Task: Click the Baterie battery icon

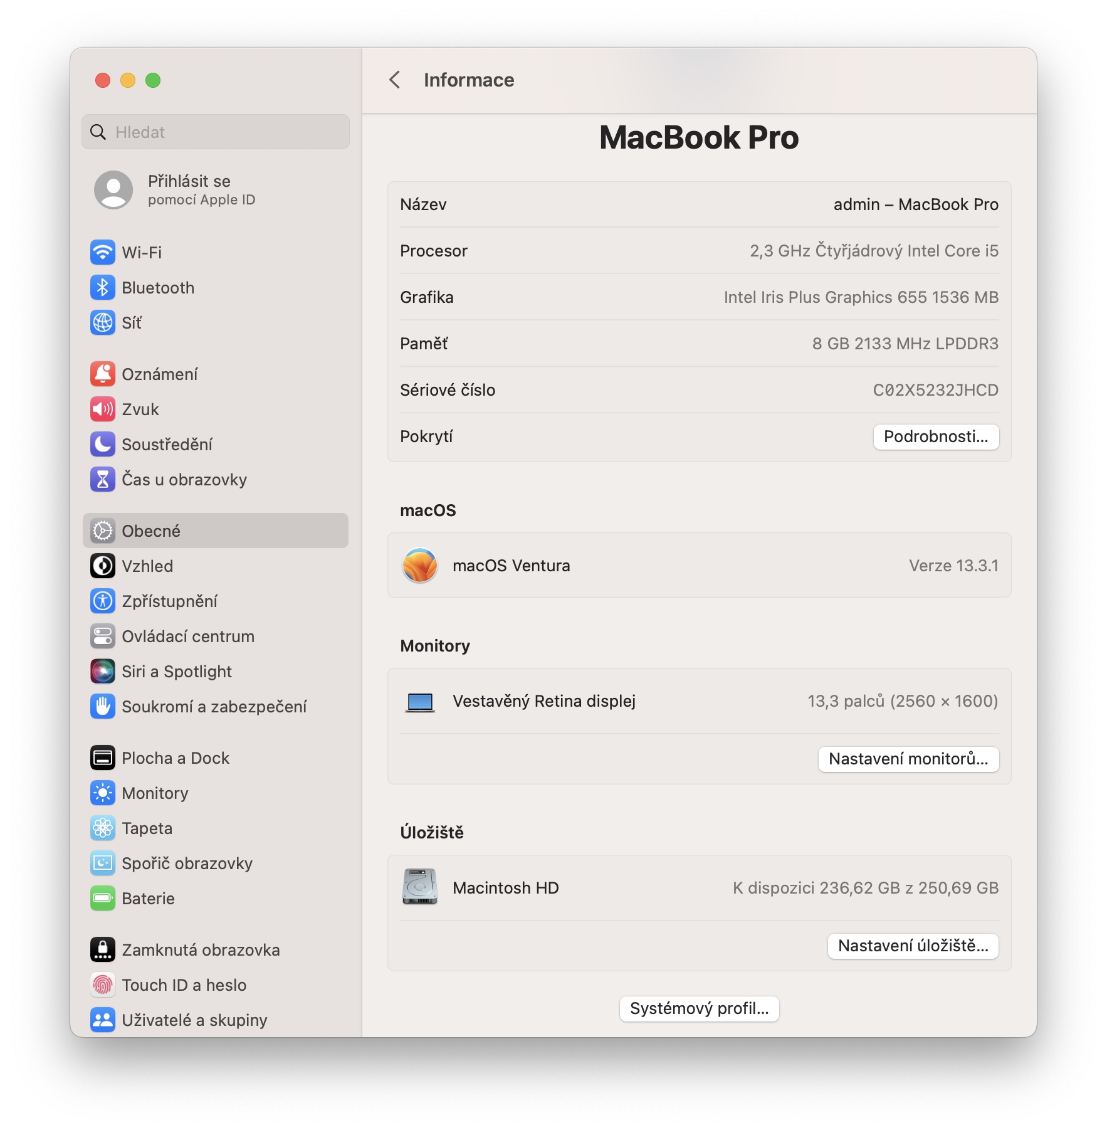Action: click(103, 899)
